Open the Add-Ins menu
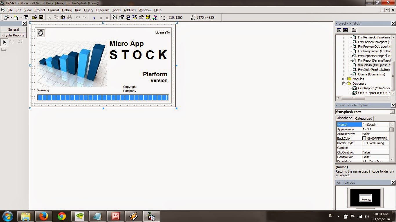 pos(129,10)
